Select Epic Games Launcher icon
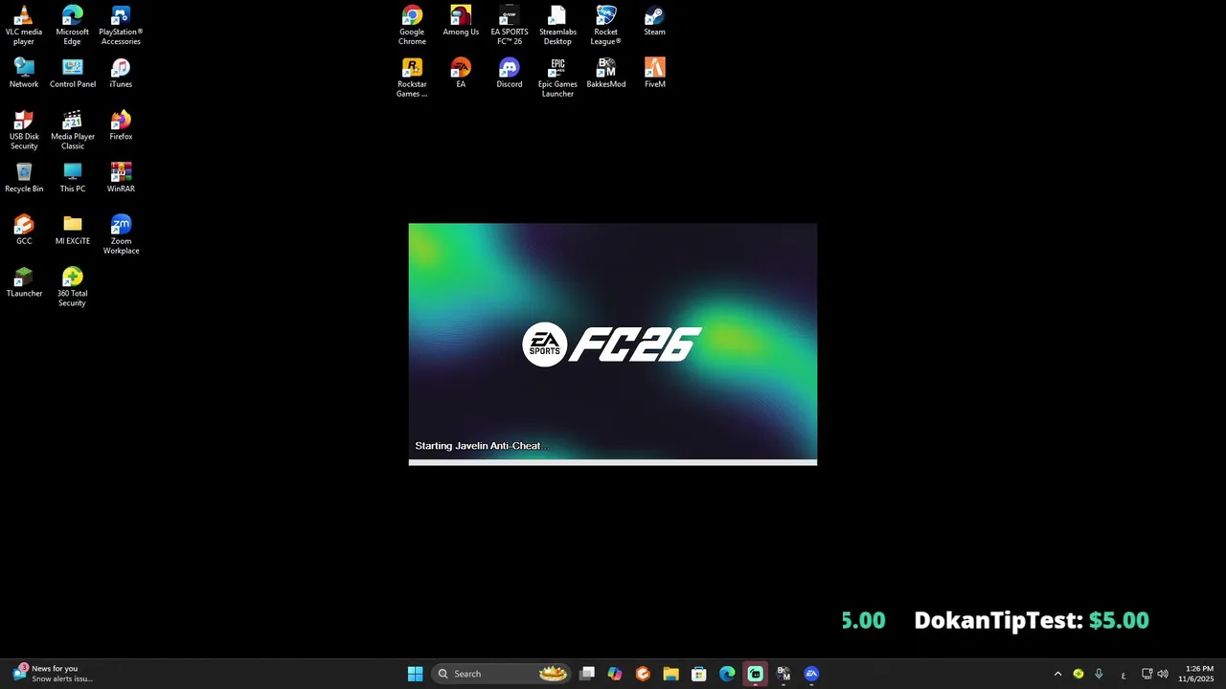This screenshot has height=689, width=1226. click(557, 78)
